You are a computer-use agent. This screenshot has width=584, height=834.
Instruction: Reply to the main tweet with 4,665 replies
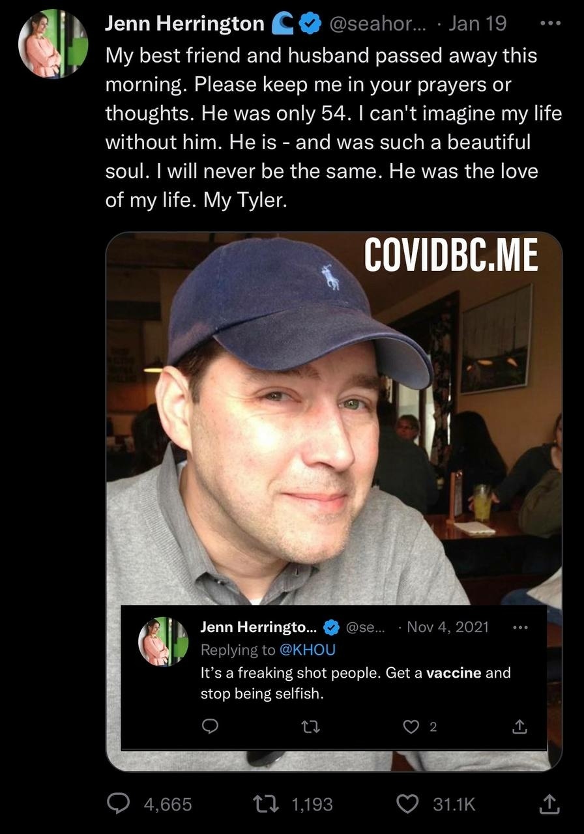click(x=117, y=804)
